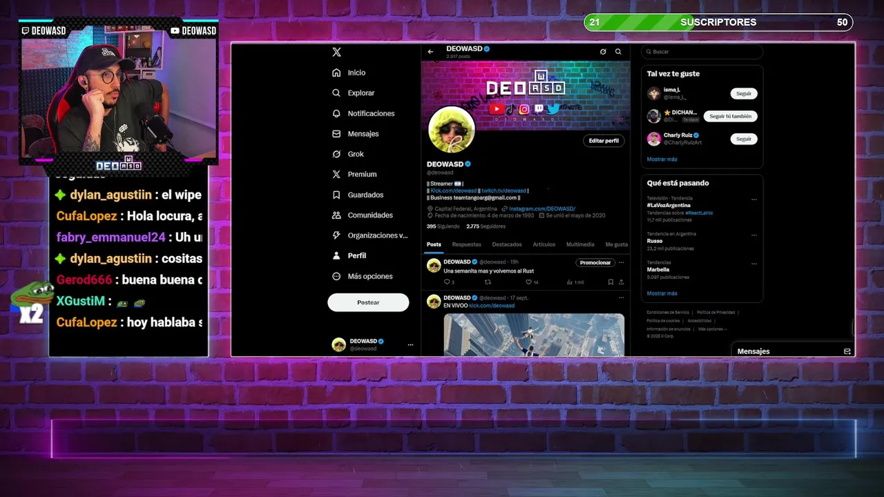Click the Marbella trend title
This screenshot has height=497, width=884.
pos(658,270)
